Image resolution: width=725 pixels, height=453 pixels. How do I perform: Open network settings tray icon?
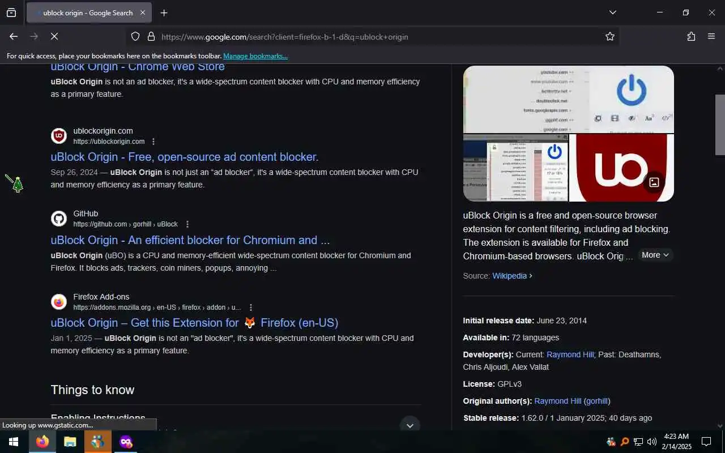(638, 442)
